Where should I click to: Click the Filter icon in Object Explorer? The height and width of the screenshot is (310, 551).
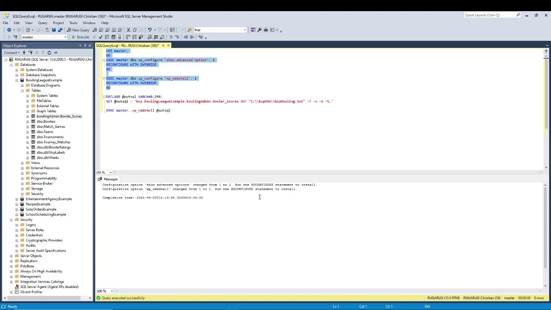pos(43,53)
